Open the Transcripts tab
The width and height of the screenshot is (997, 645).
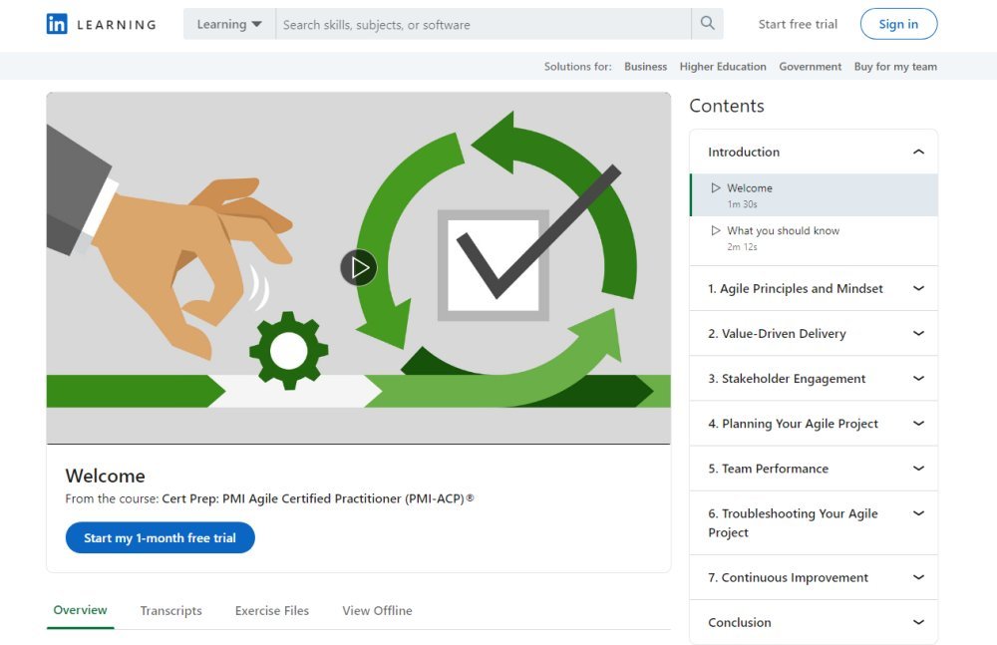click(x=171, y=611)
